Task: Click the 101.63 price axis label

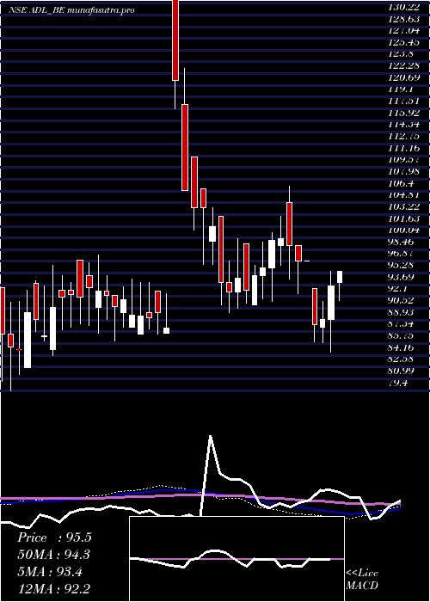Action: pos(406,218)
